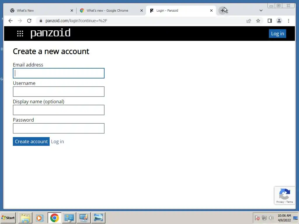
Task: Follow the Log in link below form
Action: (x=58, y=141)
